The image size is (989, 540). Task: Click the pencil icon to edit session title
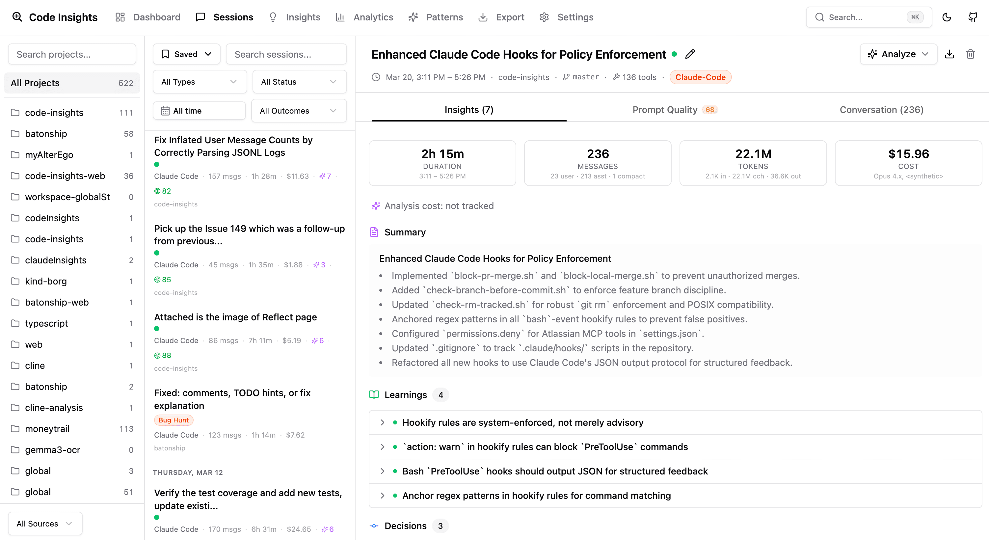tap(690, 54)
